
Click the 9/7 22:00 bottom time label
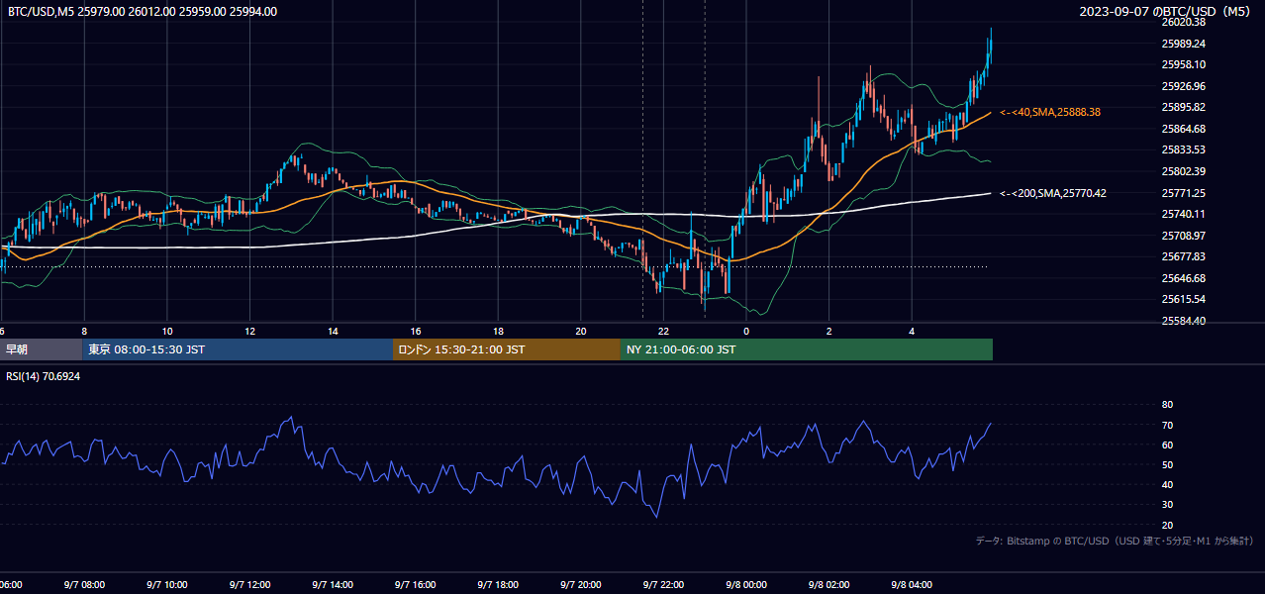[664, 585]
